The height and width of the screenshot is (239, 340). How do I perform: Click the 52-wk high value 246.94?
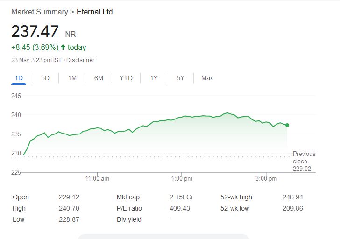(293, 197)
